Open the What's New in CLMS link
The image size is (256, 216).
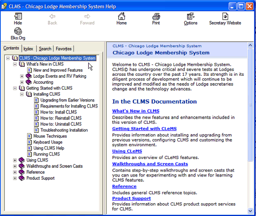tap(135, 111)
